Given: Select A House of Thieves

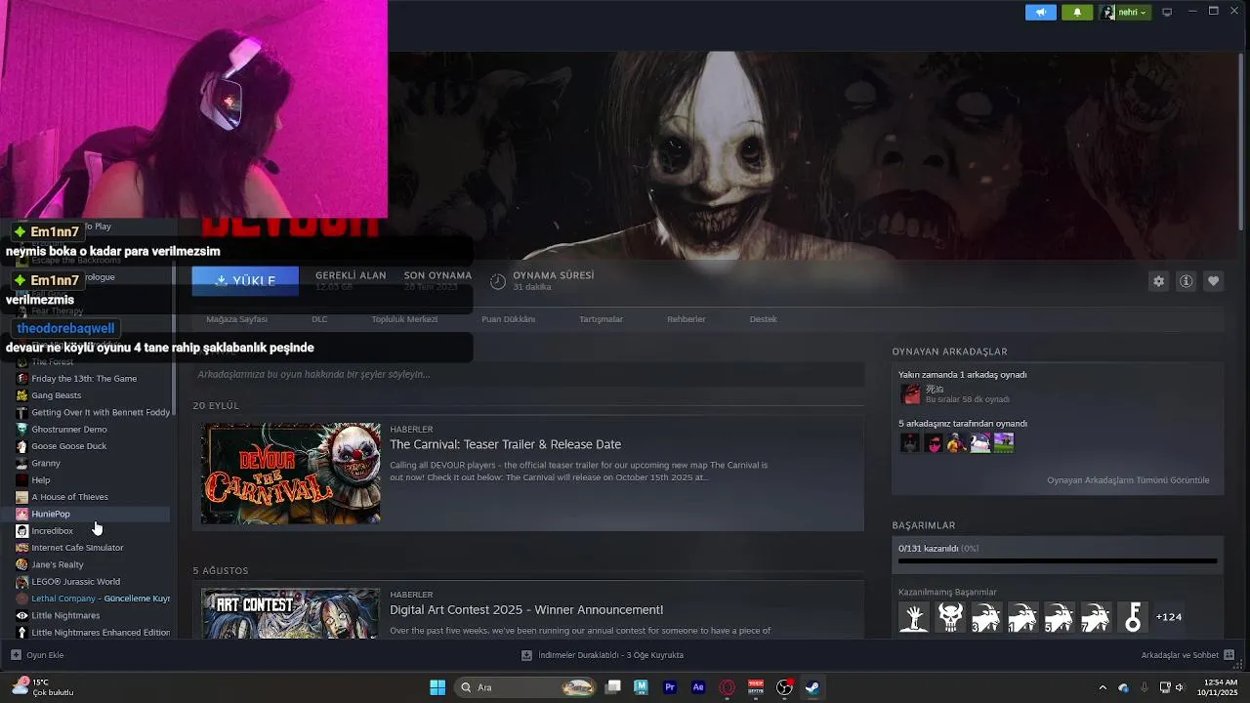Looking at the screenshot, I should pos(69,497).
